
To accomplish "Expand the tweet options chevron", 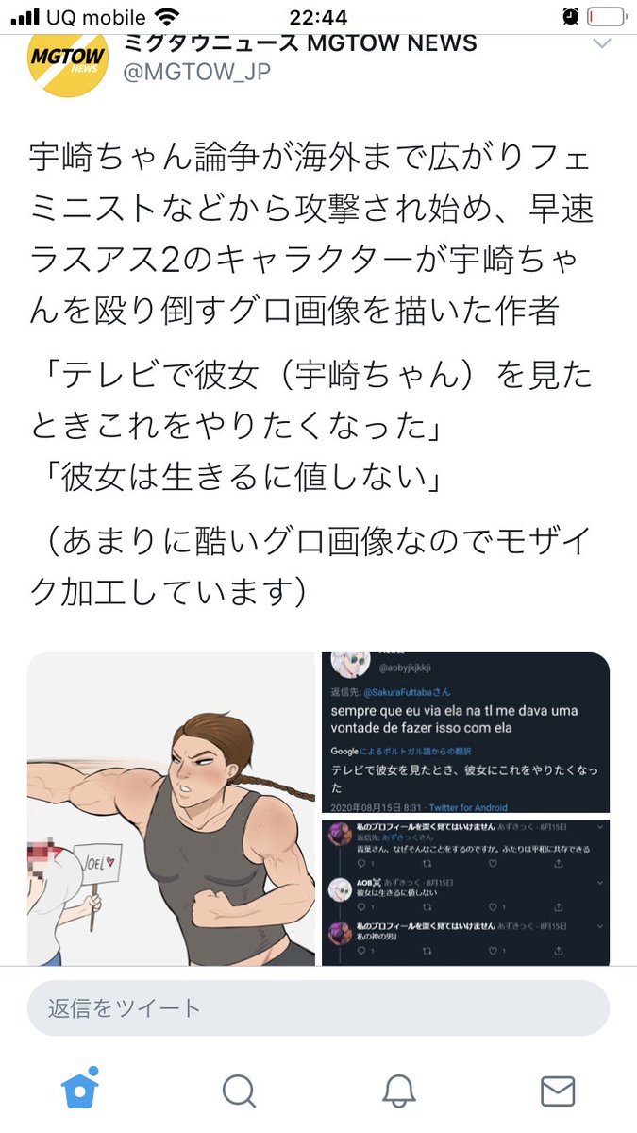I will 601,44.
